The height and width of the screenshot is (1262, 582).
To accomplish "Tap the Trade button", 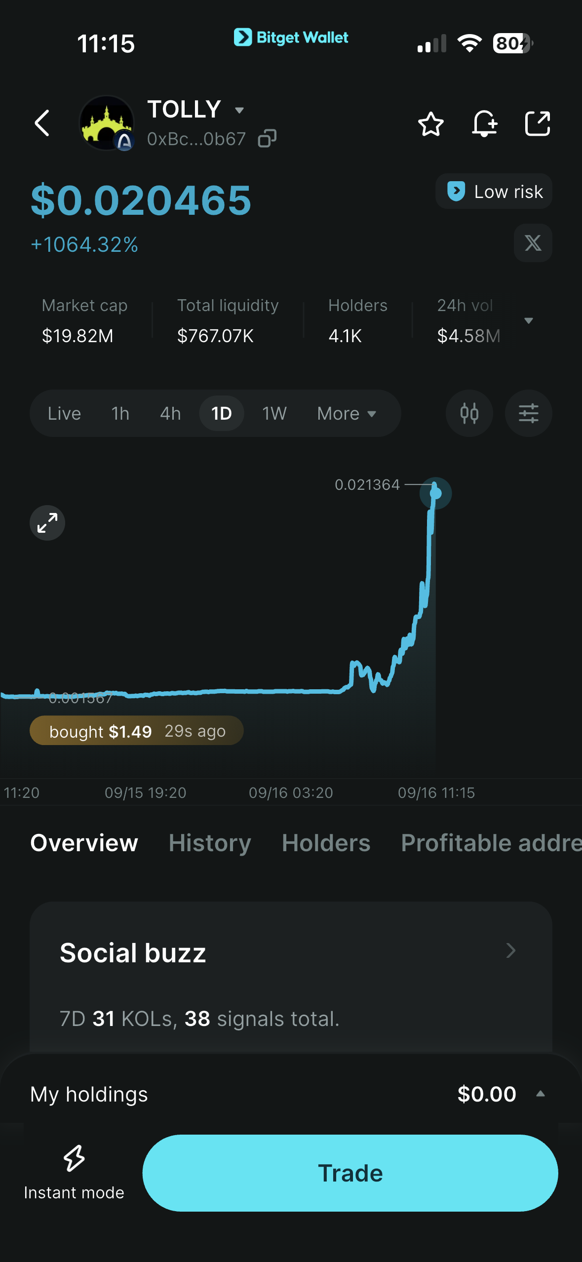I will 350,1173.
